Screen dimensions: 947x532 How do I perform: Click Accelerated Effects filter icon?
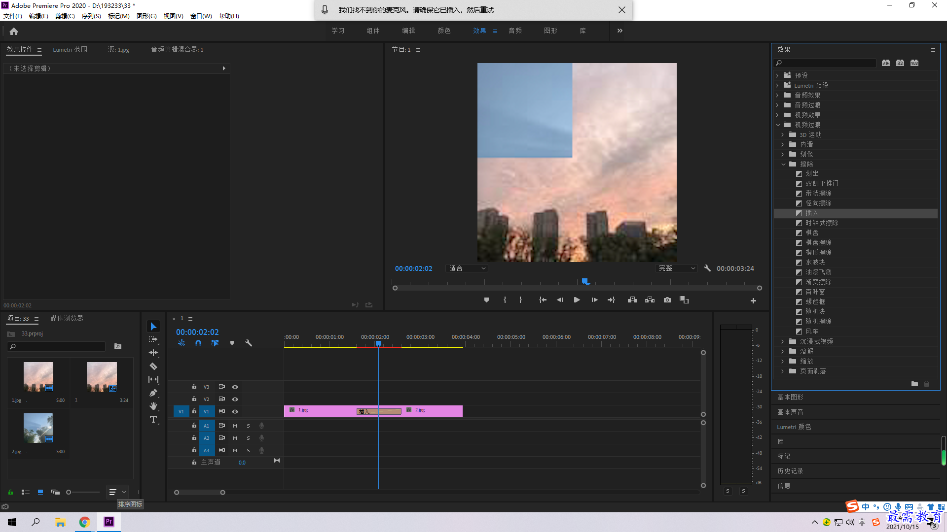tap(886, 63)
